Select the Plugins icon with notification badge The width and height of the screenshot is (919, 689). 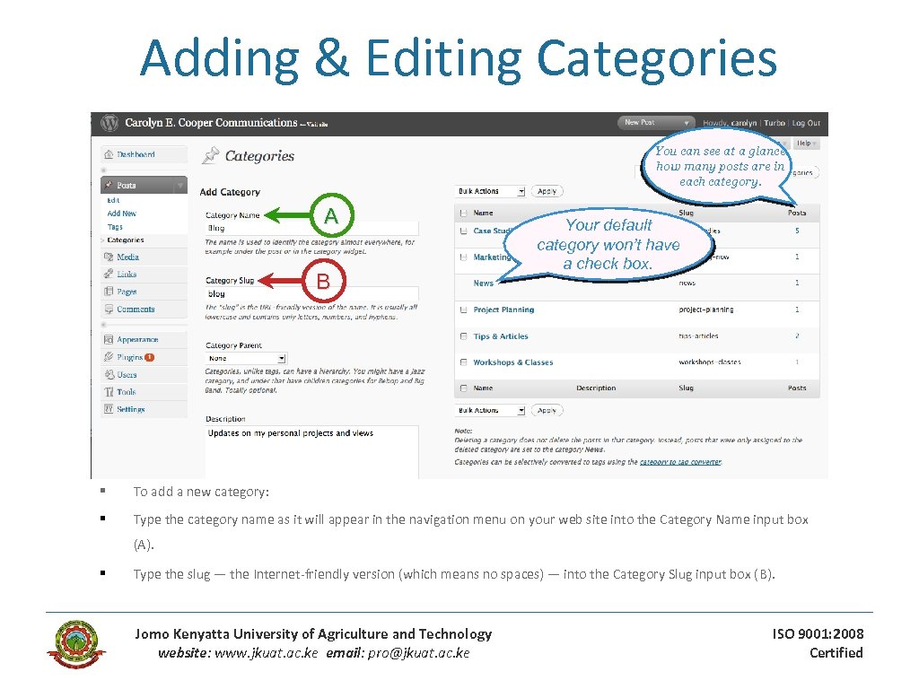[109, 356]
